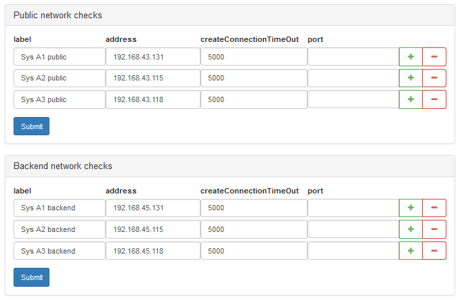Image resolution: width=462 pixels, height=303 pixels.
Task: Add a row after Sys A1 backend
Action: (411, 208)
